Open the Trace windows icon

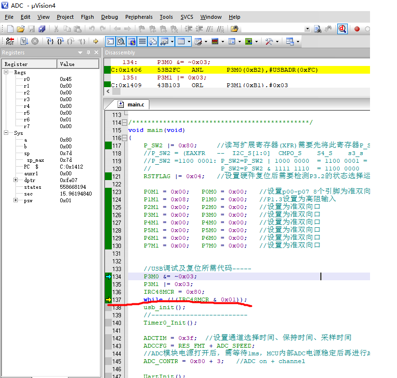tap(232, 41)
